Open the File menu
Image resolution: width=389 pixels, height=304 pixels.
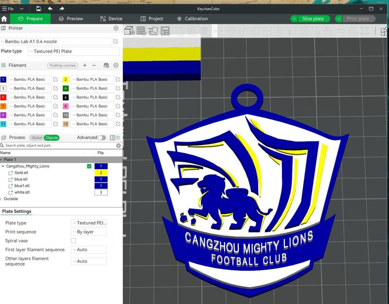point(11,8)
